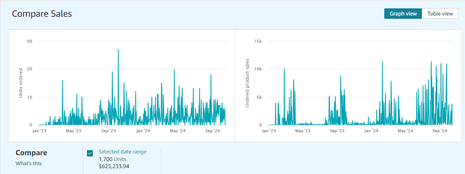
Task: Click the tallest spike in Units ordered chart
Action: click(x=118, y=50)
